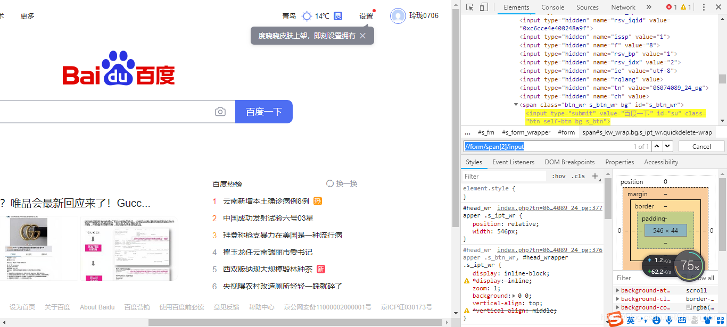Open the 设置 settings link
Viewport: 727px width, 327px height.
coord(366,16)
